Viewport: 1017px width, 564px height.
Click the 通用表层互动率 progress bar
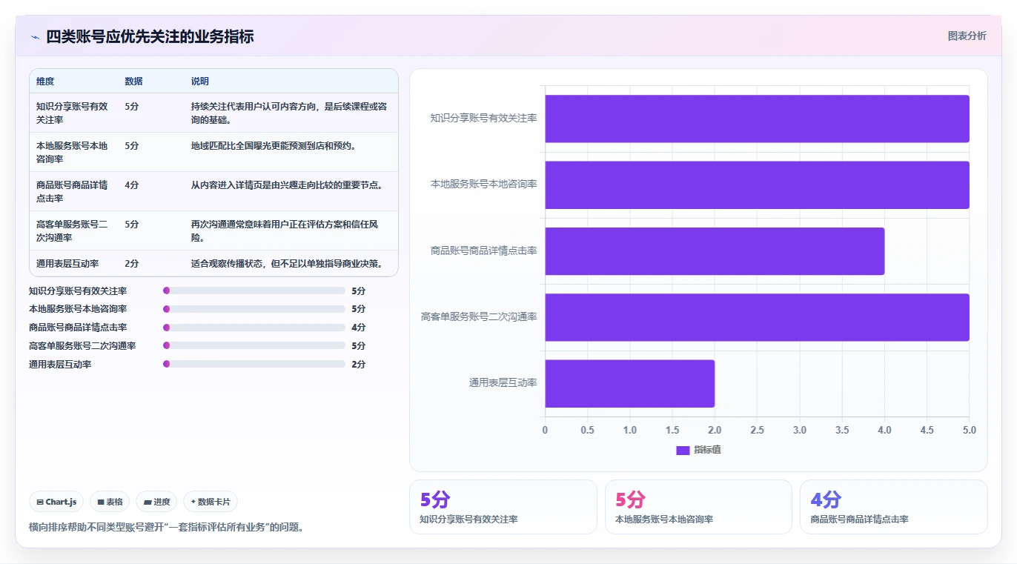pyautogui.click(x=254, y=364)
